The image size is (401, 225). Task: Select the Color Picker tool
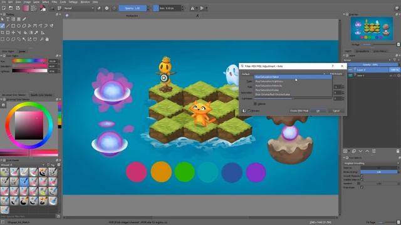tap(36, 32)
